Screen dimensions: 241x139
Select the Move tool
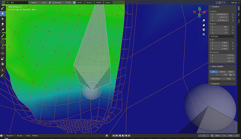tap(2, 48)
